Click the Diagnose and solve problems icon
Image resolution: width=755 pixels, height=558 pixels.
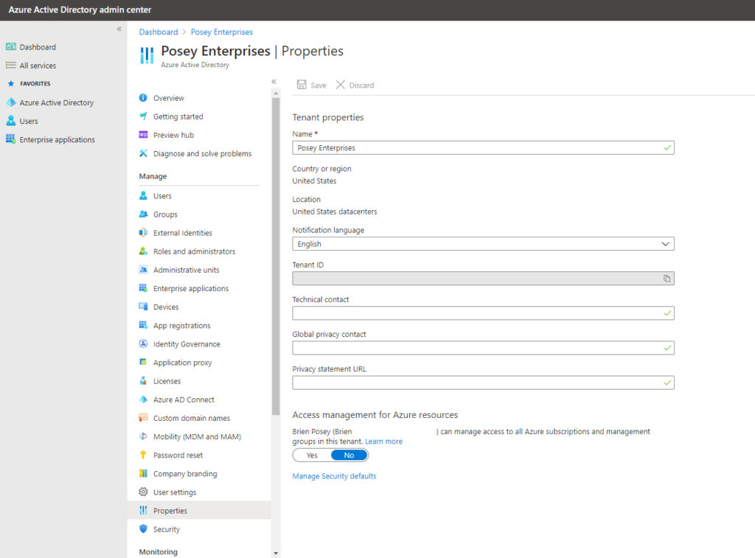[143, 153]
